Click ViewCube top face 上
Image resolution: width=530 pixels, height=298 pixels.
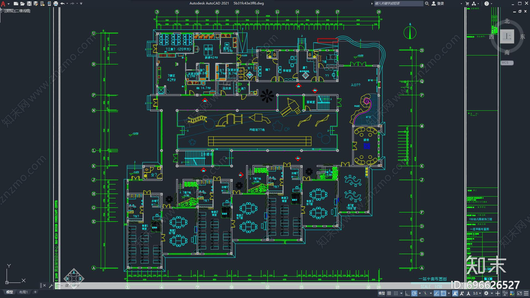click(x=507, y=36)
